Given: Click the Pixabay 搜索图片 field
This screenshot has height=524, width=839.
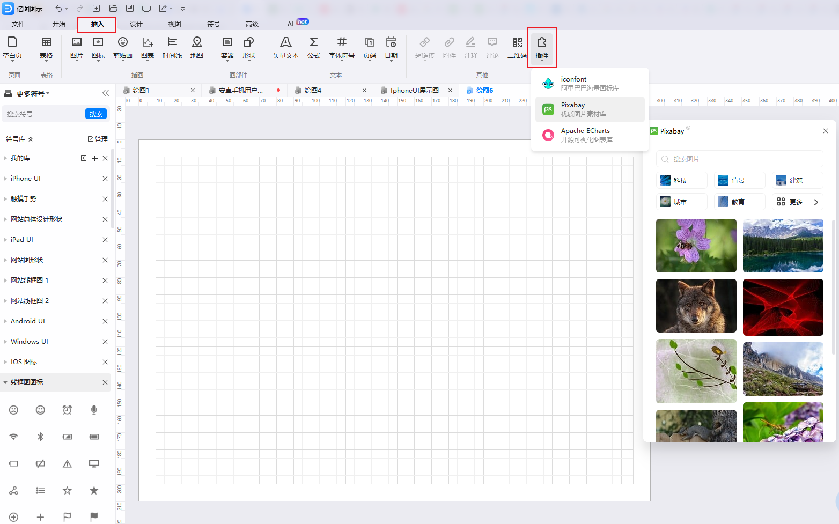Looking at the screenshot, I should [739, 159].
